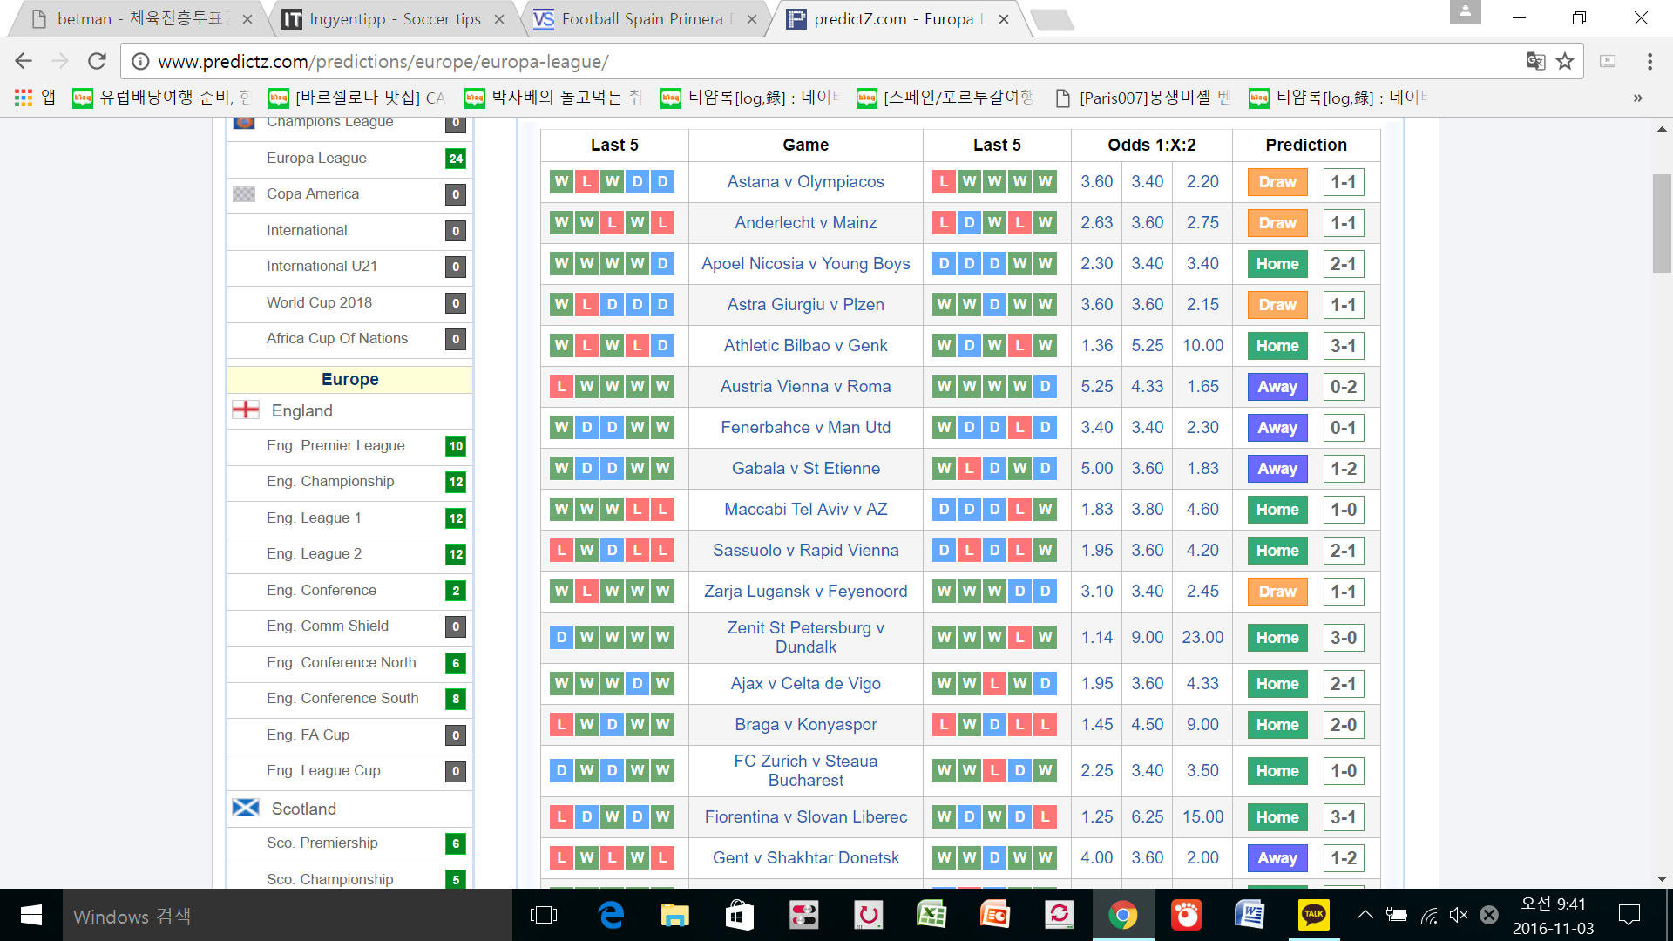Click the 3-1 score for Fiorentina v Slovan Liberec
The height and width of the screenshot is (941, 1673).
pos(1343,817)
